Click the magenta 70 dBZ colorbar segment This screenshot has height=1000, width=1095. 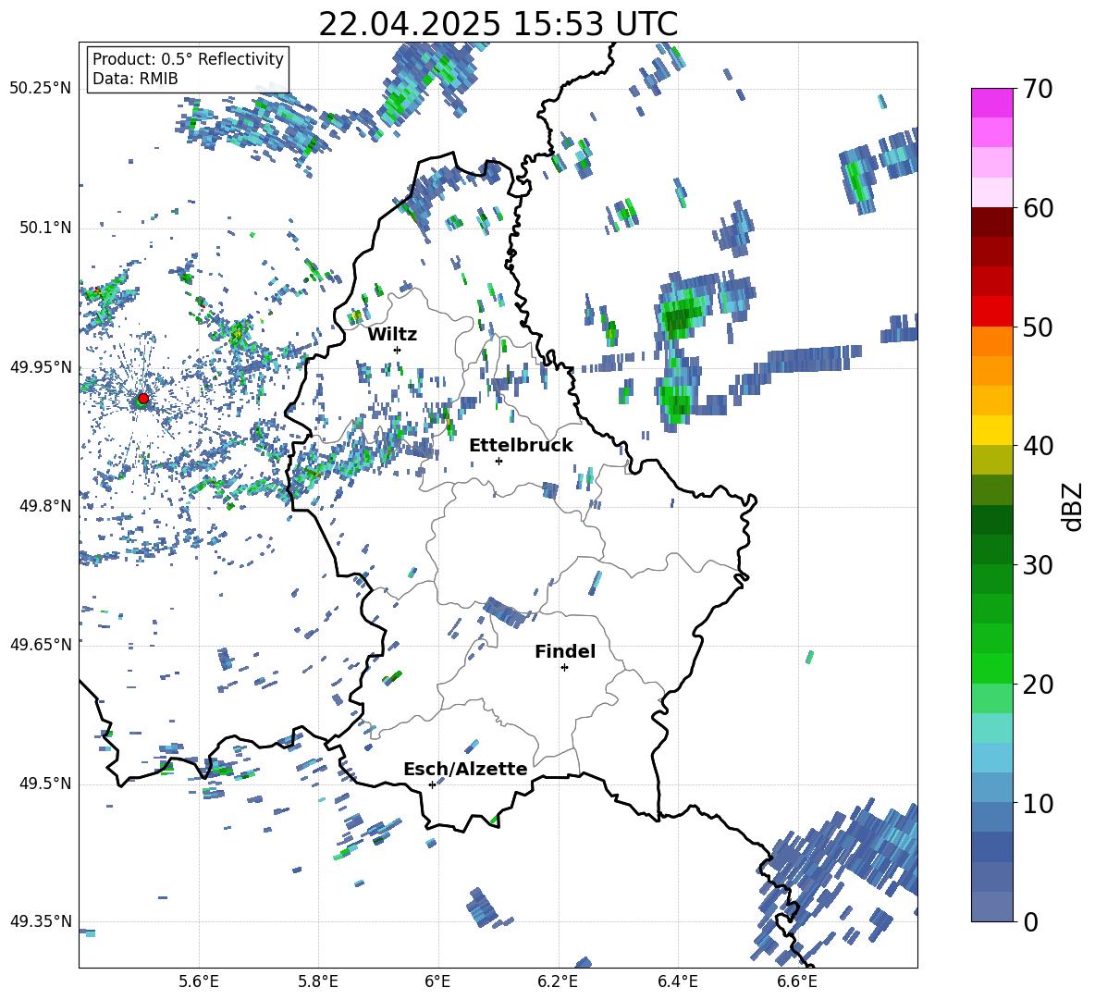click(x=991, y=103)
